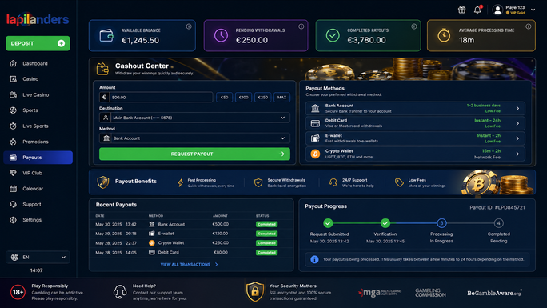Click the checkmark icon on Completed Payouts card

[333, 35]
